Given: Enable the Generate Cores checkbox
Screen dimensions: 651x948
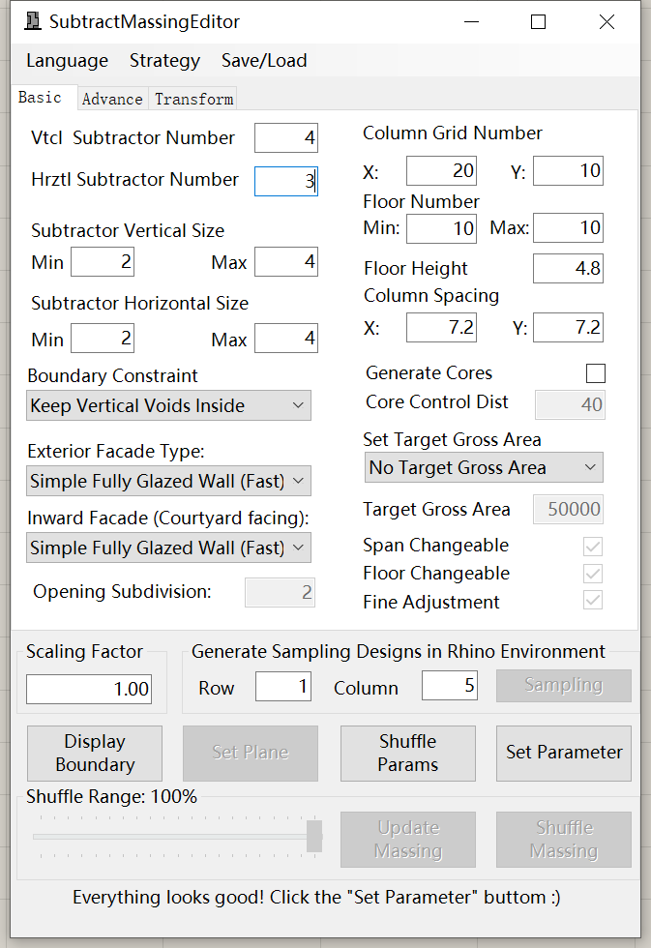Looking at the screenshot, I should (x=596, y=373).
